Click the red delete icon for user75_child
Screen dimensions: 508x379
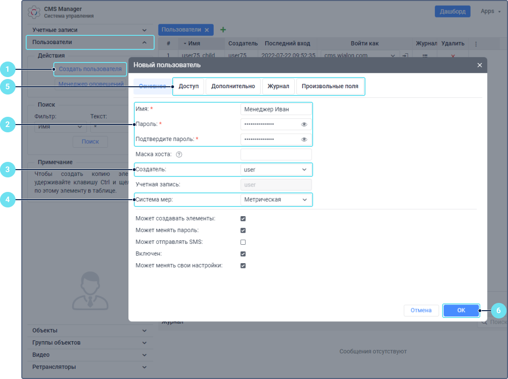point(453,56)
